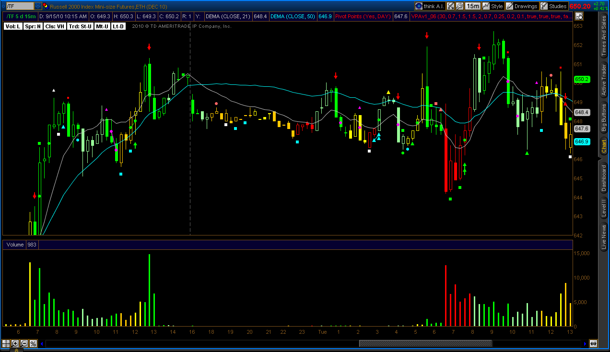Select the Chart side tab
Image resolution: width=610 pixels, height=352 pixels.
click(604, 147)
